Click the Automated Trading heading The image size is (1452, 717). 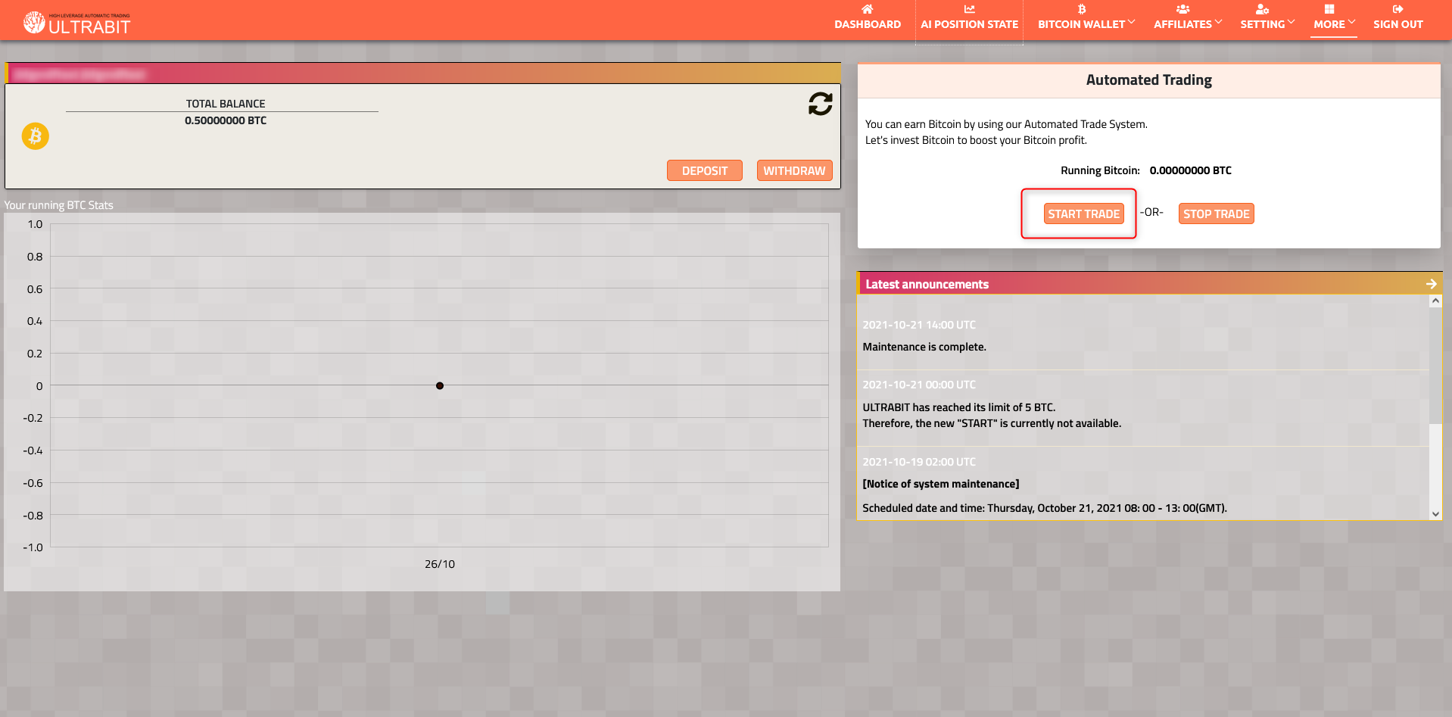point(1148,80)
